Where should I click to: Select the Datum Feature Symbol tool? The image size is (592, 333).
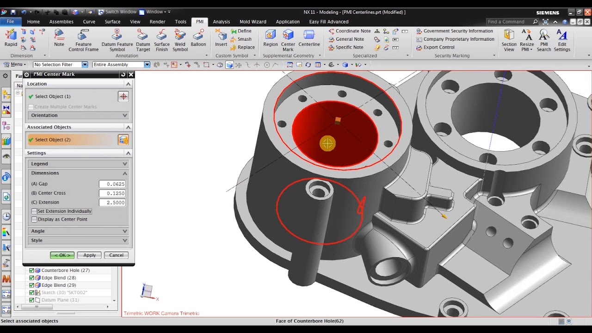pyautogui.click(x=117, y=41)
